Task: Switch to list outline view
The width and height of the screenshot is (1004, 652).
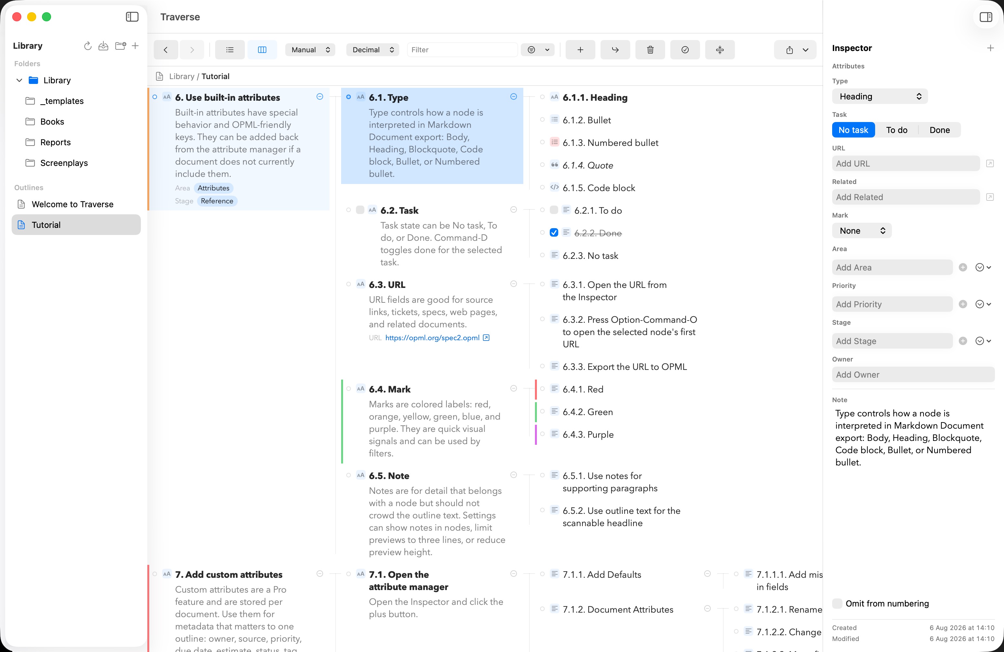Action: pos(230,50)
